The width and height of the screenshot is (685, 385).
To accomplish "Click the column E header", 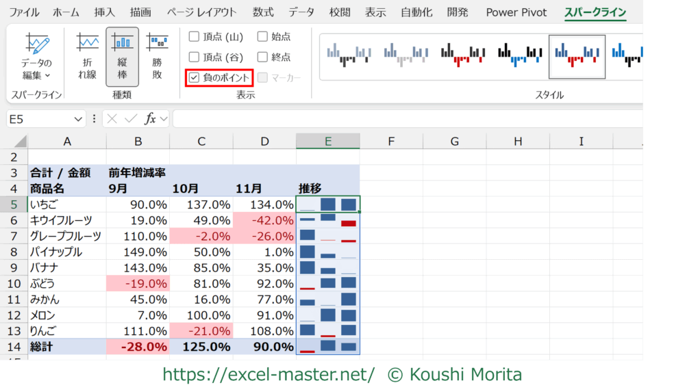I will point(328,142).
